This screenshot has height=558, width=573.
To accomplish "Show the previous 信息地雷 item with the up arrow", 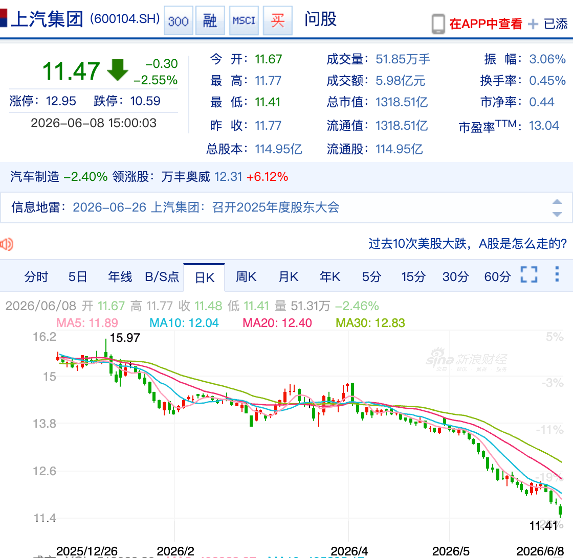I will [557, 201].
